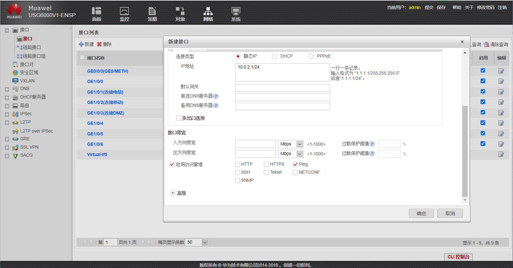
Task: Select 链路接口组 in the sidebar
Action: pyautogui.click(x=34, y=56)
